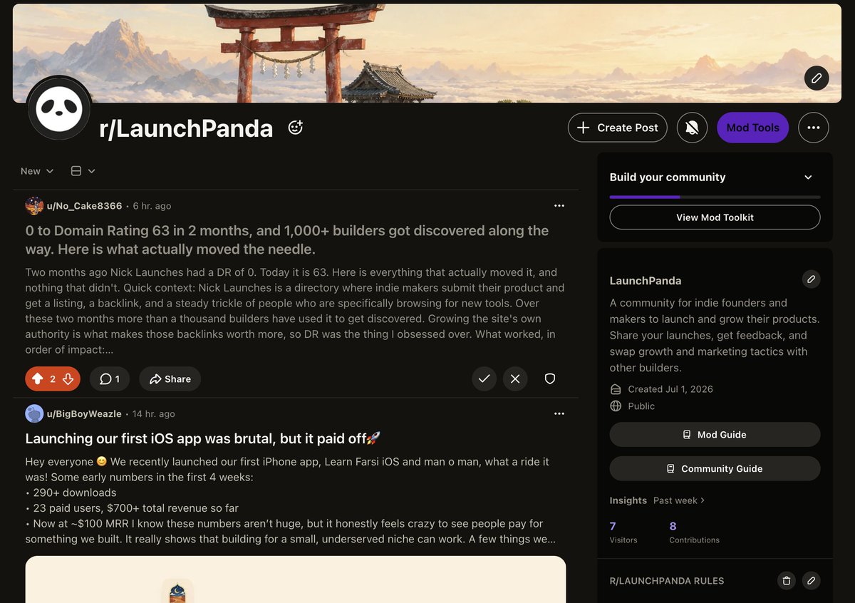Click the community building progress bar
855x603 pixels.
point(715,197)
